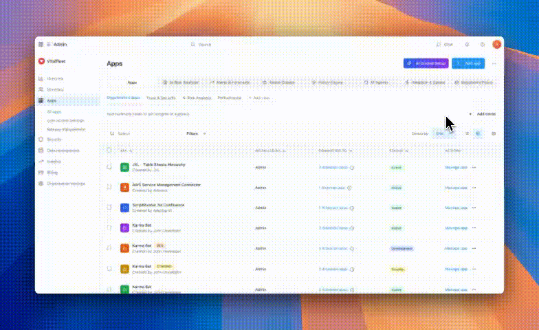Open All apps under Apps in the sidebar
Screen dimensions: 539x330
pyautogui.click(x=54, y=111)
